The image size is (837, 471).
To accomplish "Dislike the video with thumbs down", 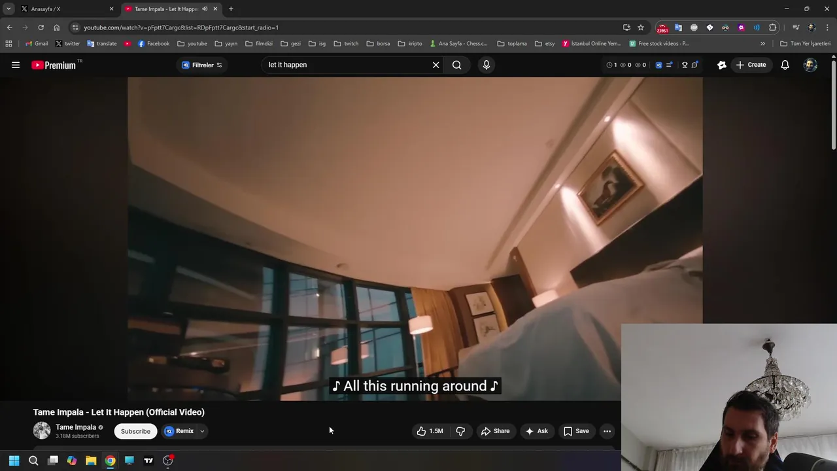I will point(460,431).
